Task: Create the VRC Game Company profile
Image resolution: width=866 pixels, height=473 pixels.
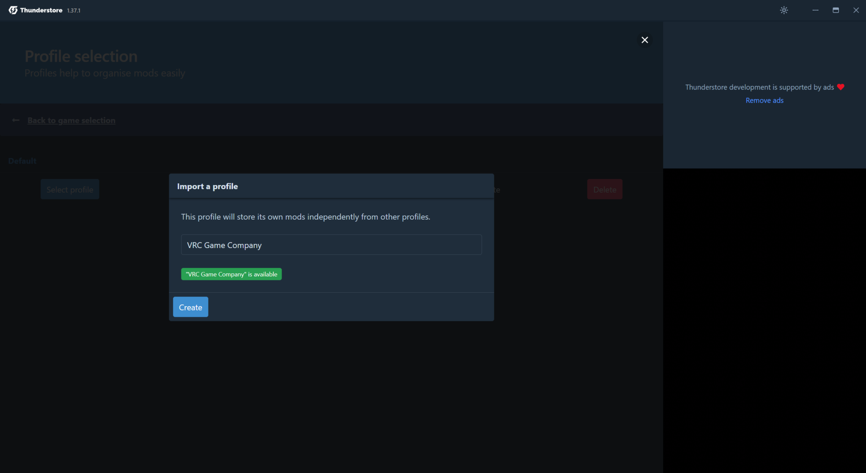Action: 190,307
